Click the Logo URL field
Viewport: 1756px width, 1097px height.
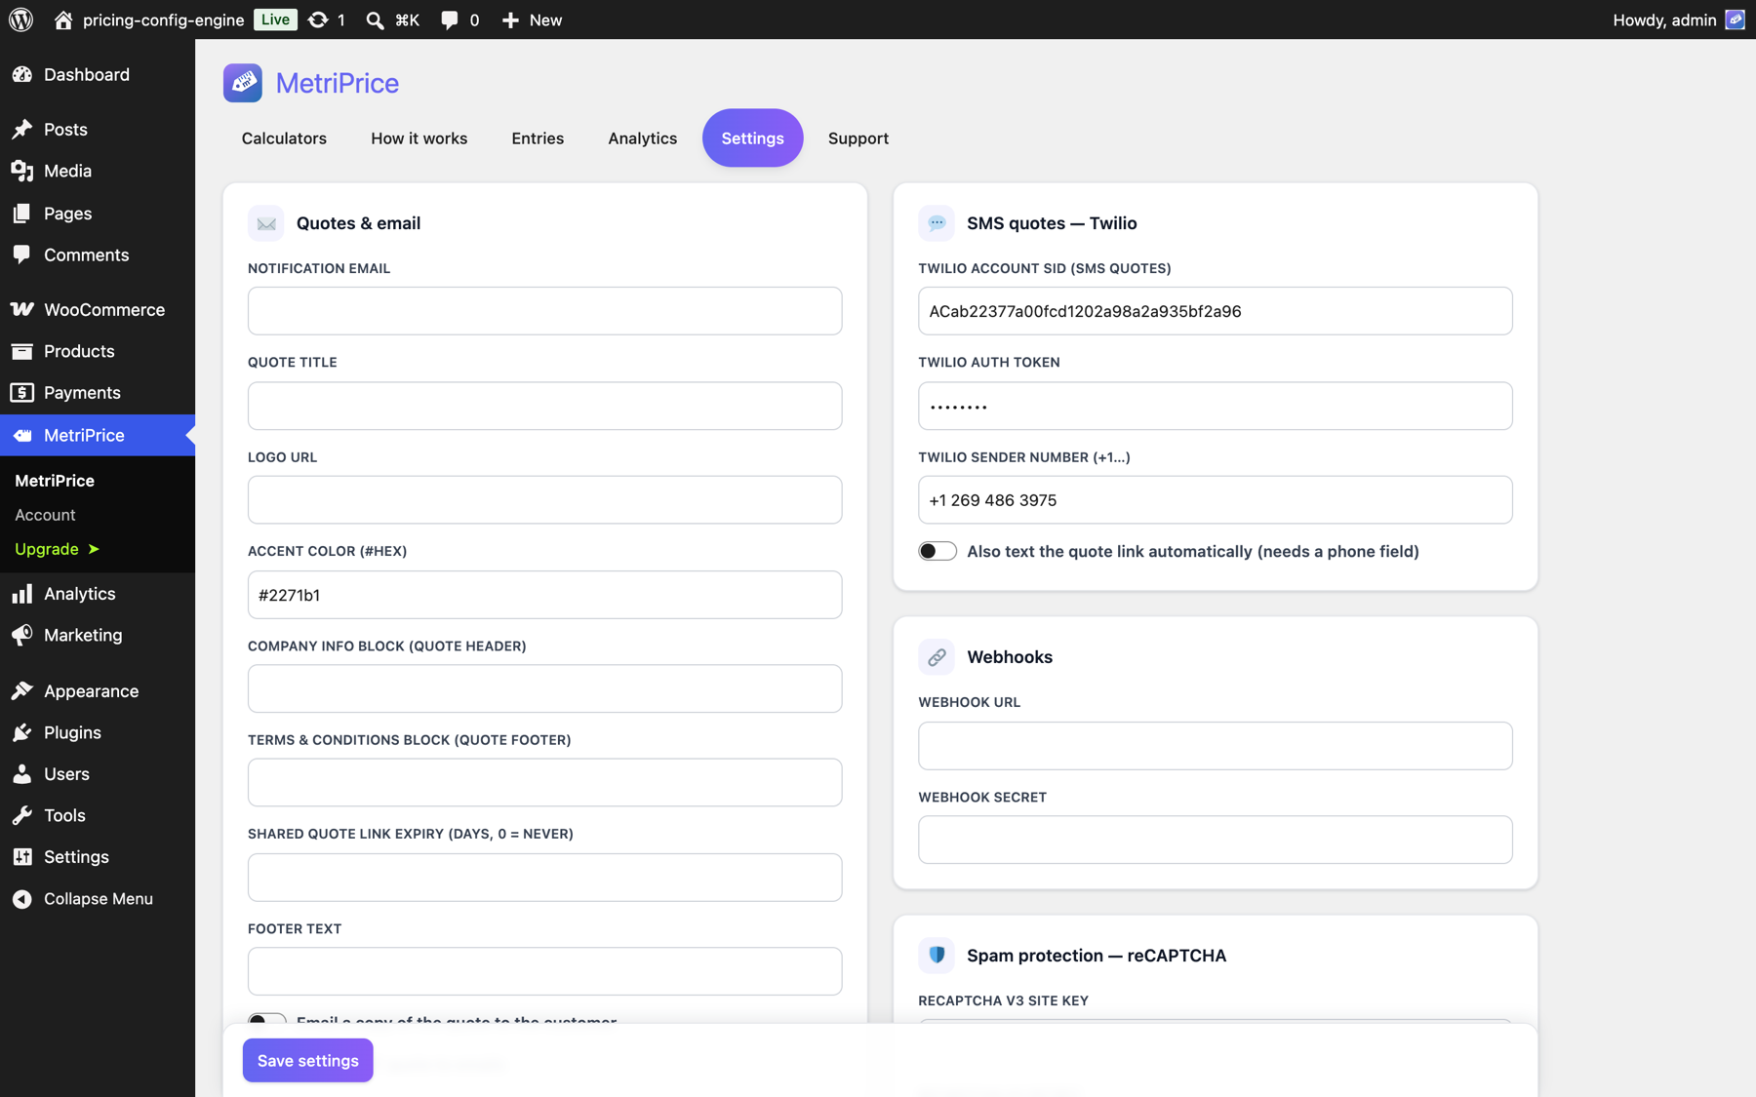[x=544, y=500]
